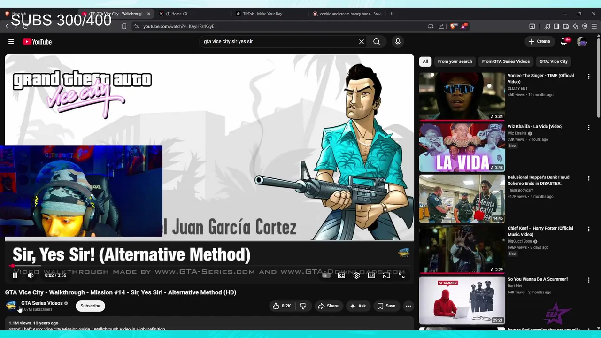
Task: Switch to theater mode
Action: (371, 276)
